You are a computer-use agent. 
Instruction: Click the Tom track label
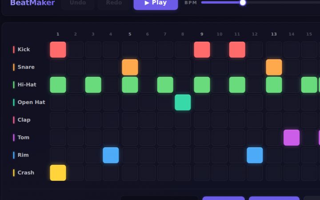(24, 137)
